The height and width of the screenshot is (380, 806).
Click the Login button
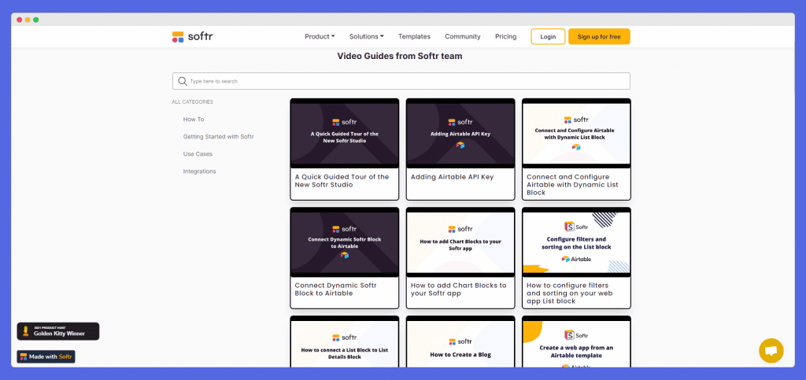pos(548,36)
